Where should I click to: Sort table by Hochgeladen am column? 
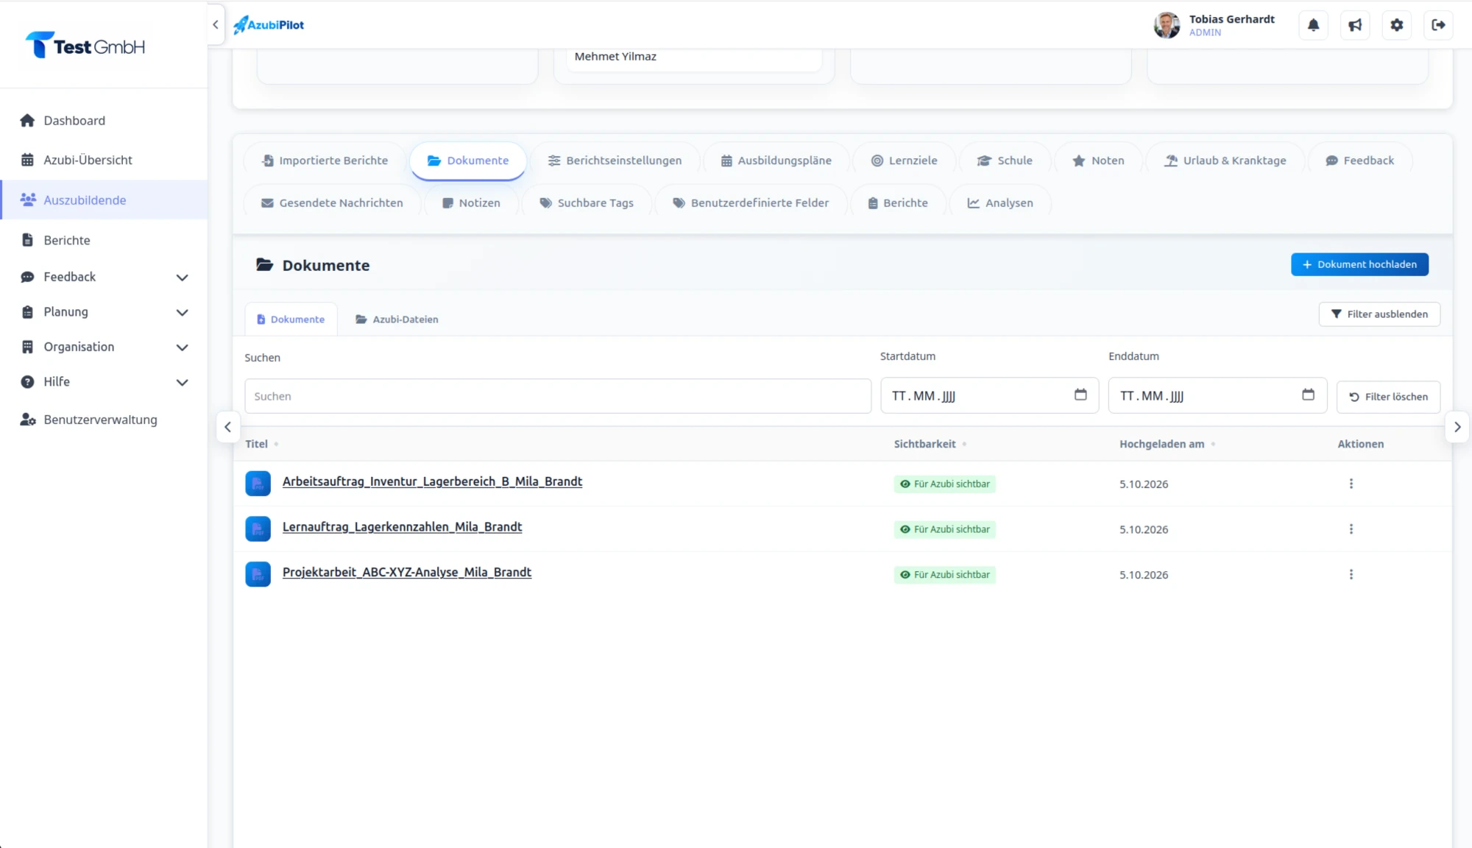click(1167, 444)
